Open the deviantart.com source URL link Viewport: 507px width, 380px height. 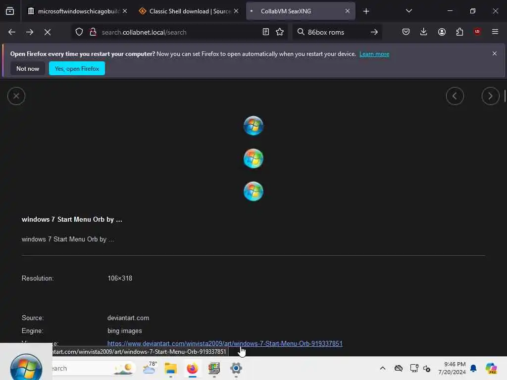pyautogui.click(x=225, y=343)
